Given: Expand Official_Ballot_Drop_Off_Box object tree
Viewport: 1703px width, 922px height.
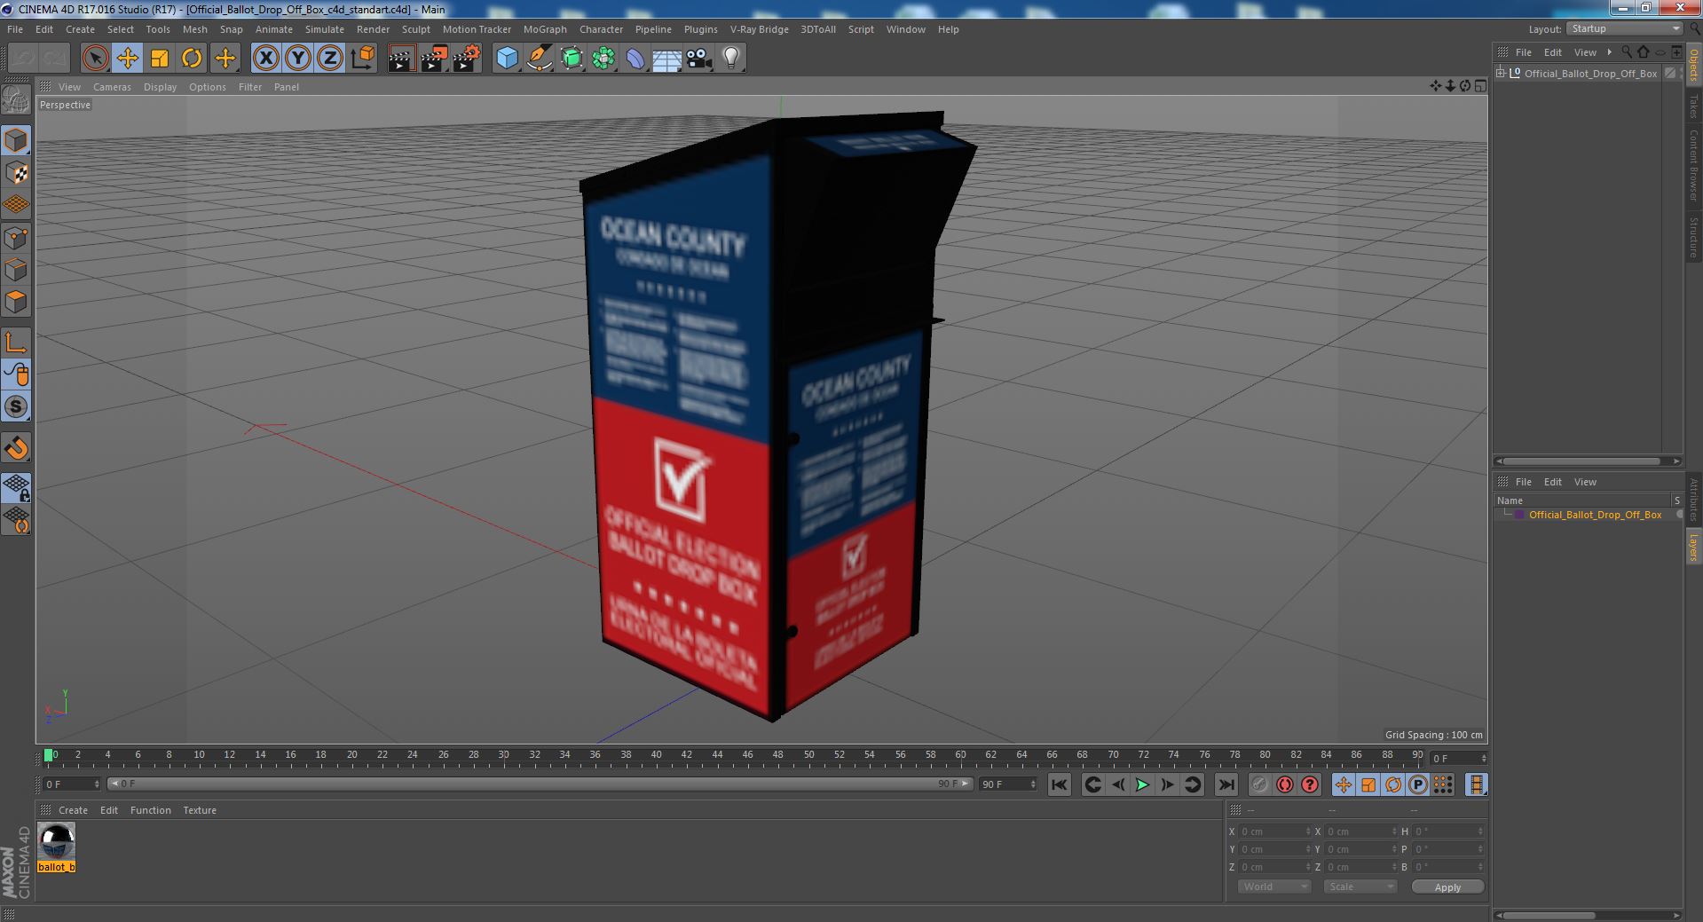Looking at the screenshot, I should pos(1501,74).
